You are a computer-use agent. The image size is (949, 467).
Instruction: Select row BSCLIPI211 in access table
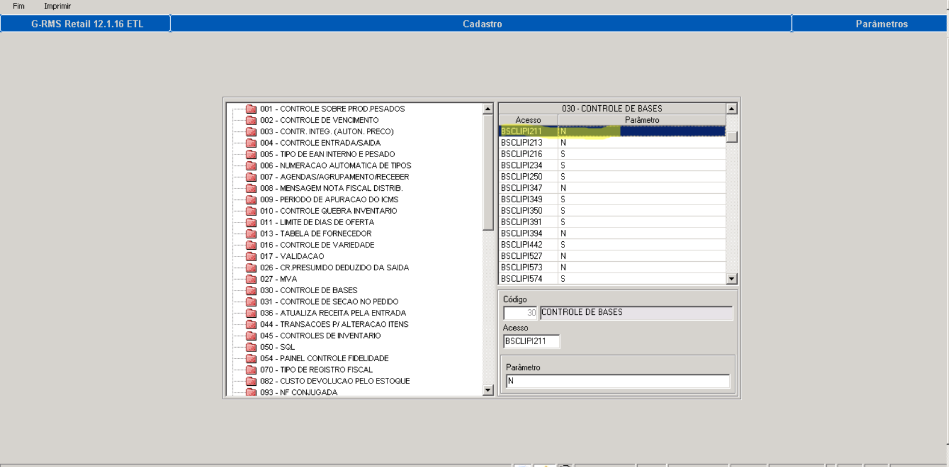tap(612, 131)
